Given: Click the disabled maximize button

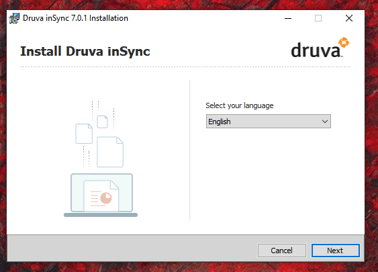Looking at the screenshot, I should point(318,18).
